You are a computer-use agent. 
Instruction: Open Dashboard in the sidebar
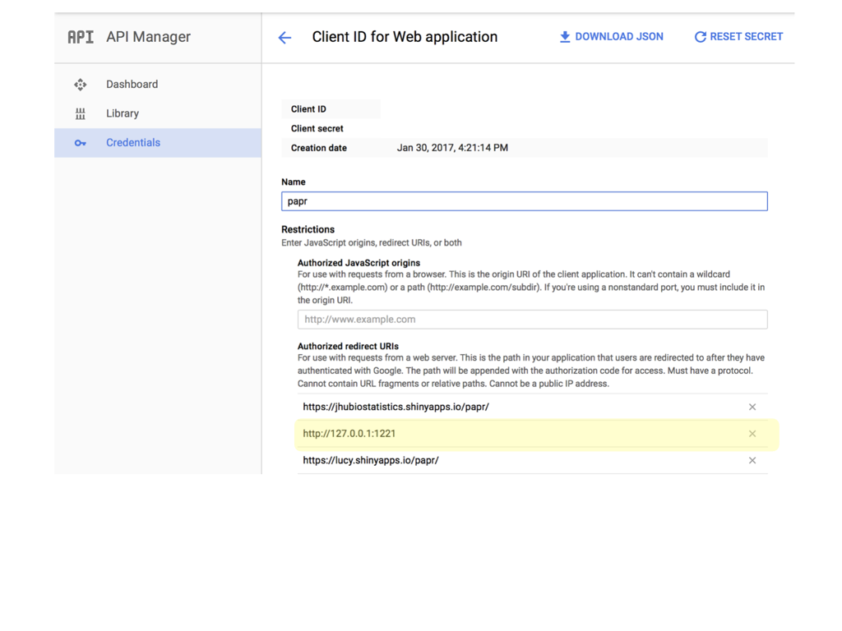click(x=158, y=85)
